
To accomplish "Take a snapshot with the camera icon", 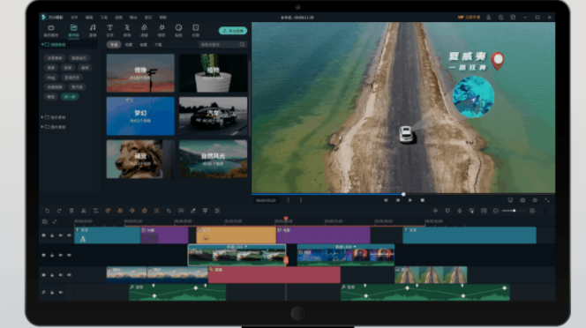I will 522,200.
